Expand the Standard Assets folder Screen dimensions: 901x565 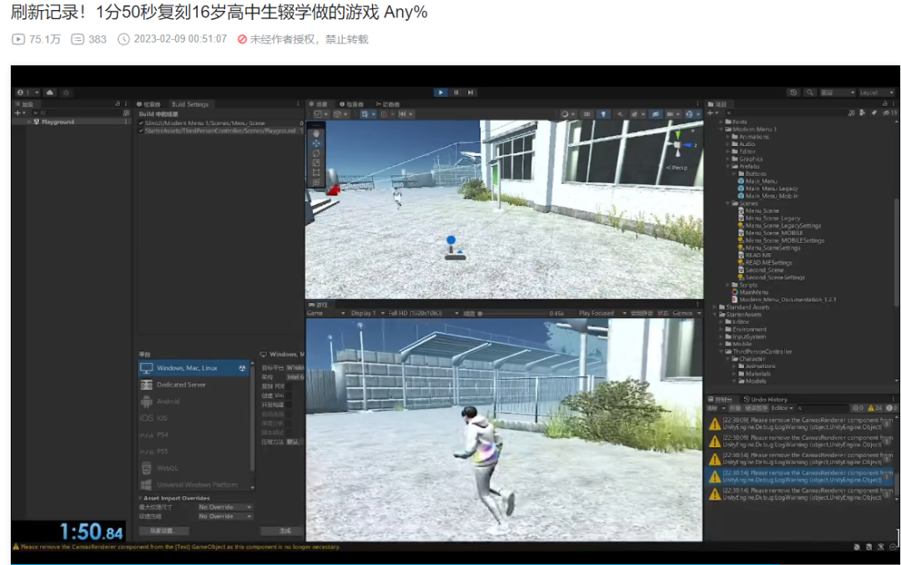pos(715,307)
